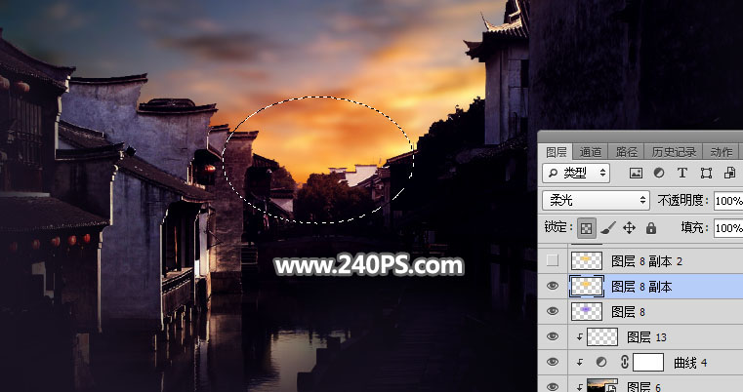The height and width of the screenshot is (392, 743).
Task: Enable lock transparent pixels icon
Action: pyautogui.click(x=586, y=228)
